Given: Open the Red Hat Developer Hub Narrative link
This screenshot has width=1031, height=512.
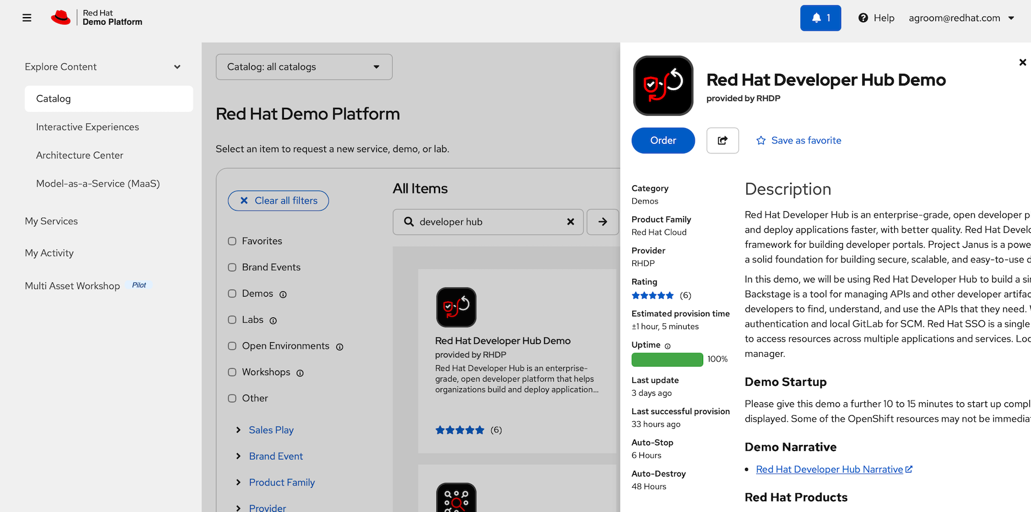Looking at the screenshot, I should (829, 470).
